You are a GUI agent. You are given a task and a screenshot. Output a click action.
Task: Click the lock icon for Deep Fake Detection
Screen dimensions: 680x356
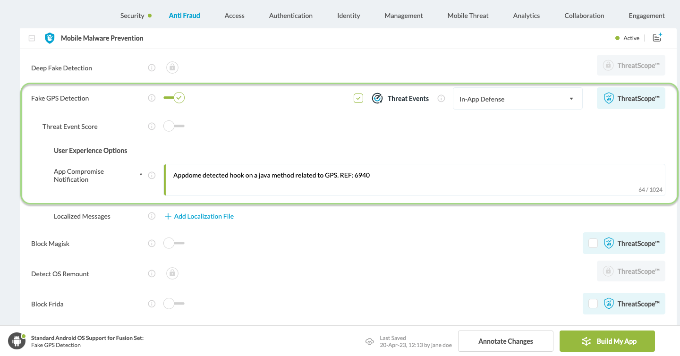(x=172, y=68)
